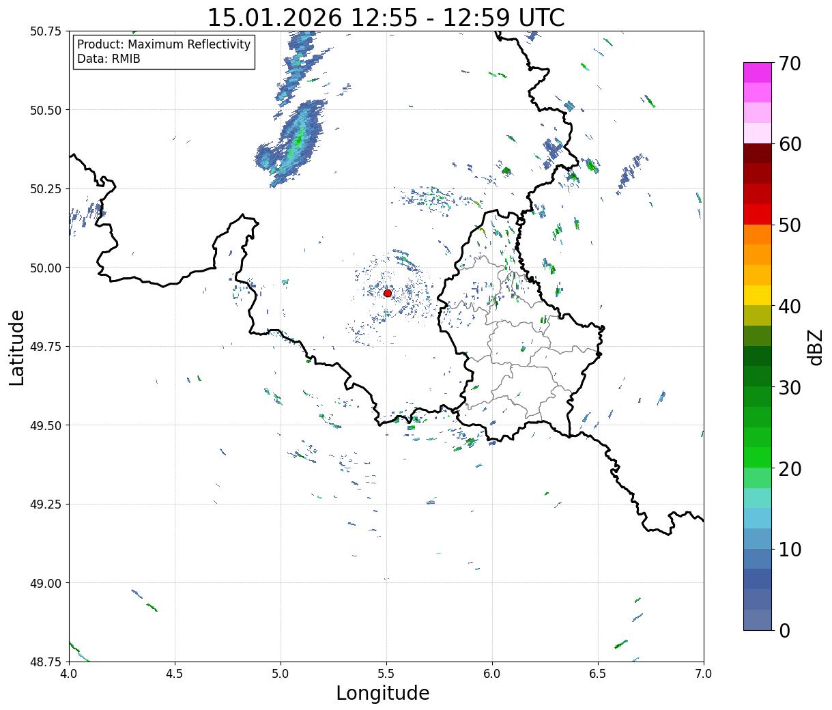832x710 pixels.
Task: Click longitude tick label 5.5
Action: [386, 673]
